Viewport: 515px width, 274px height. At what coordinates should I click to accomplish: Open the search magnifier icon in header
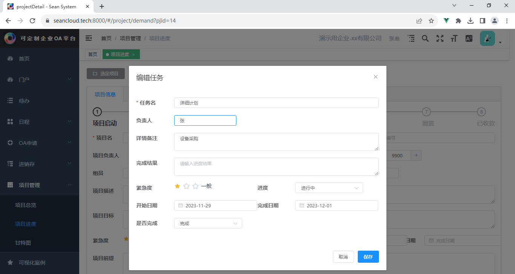425,38
